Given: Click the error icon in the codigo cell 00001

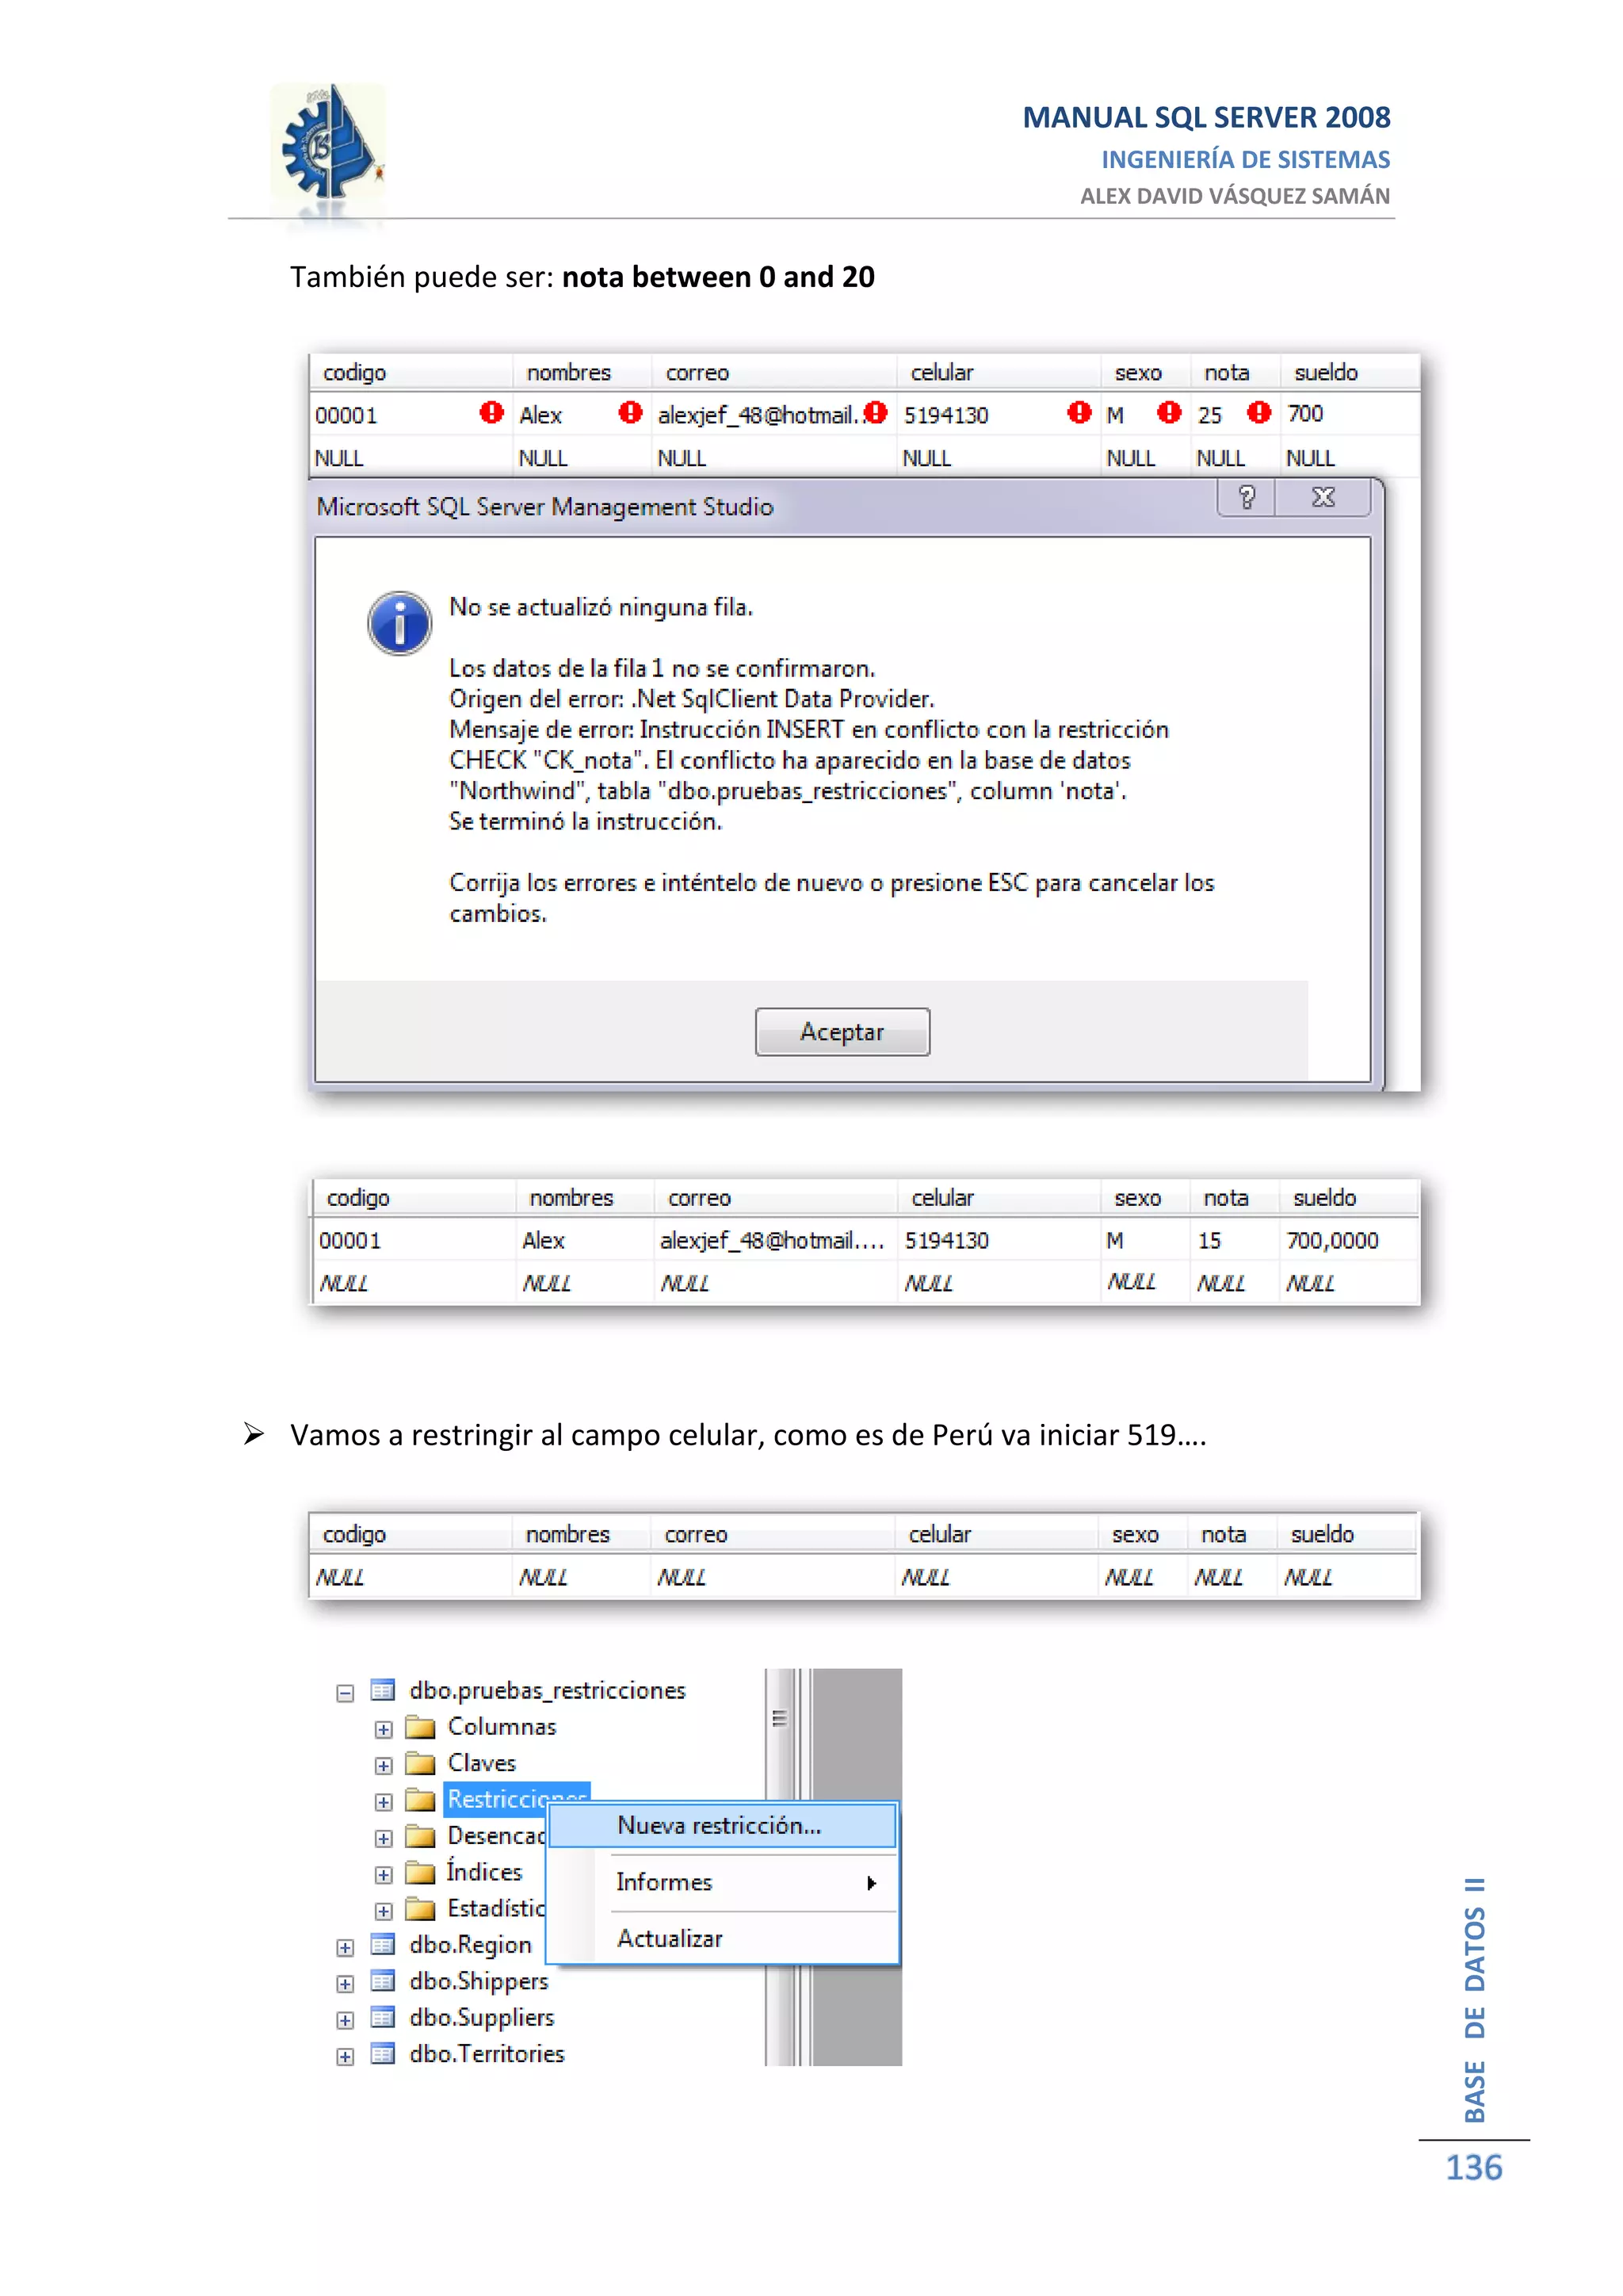Looking at the screenshot, I should point(491,412).
